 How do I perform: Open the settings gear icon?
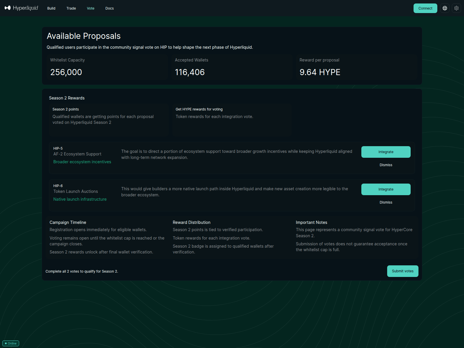(456, 8)
